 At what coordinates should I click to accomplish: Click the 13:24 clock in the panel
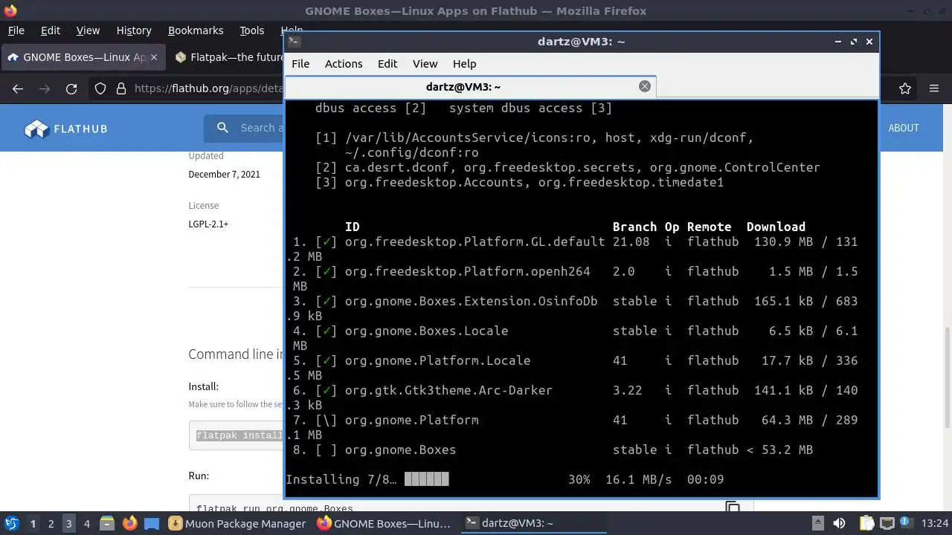pyautogui.click(x=935, y=523)
